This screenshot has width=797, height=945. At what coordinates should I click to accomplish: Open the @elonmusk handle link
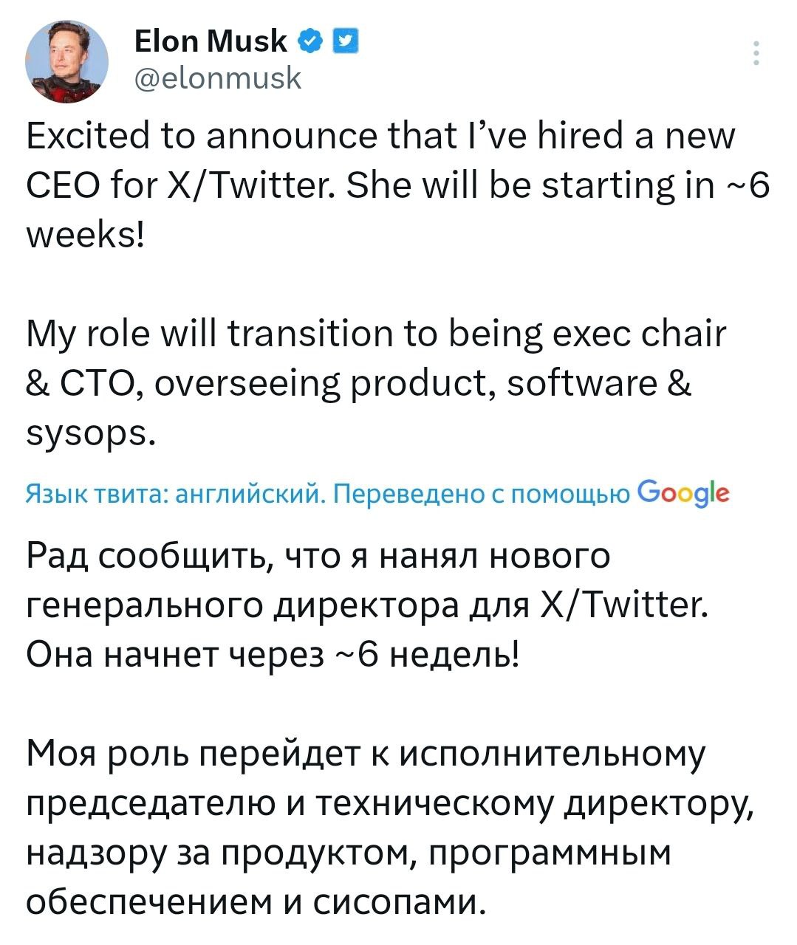(218, 78)
